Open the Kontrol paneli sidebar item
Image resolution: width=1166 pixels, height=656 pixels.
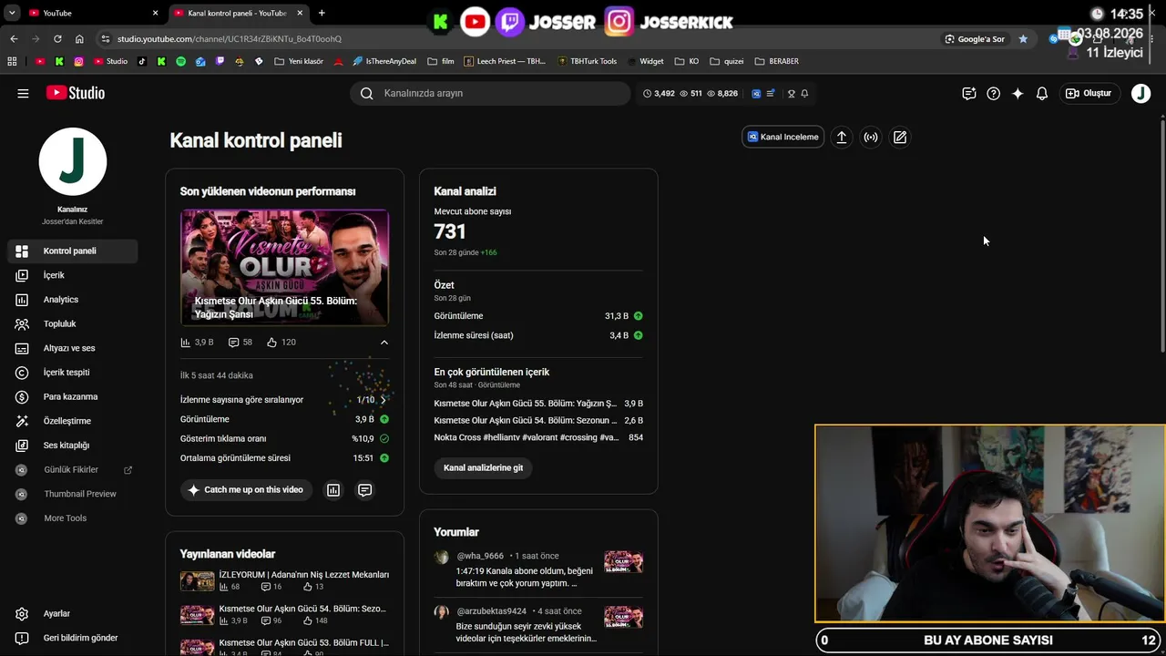73,251
